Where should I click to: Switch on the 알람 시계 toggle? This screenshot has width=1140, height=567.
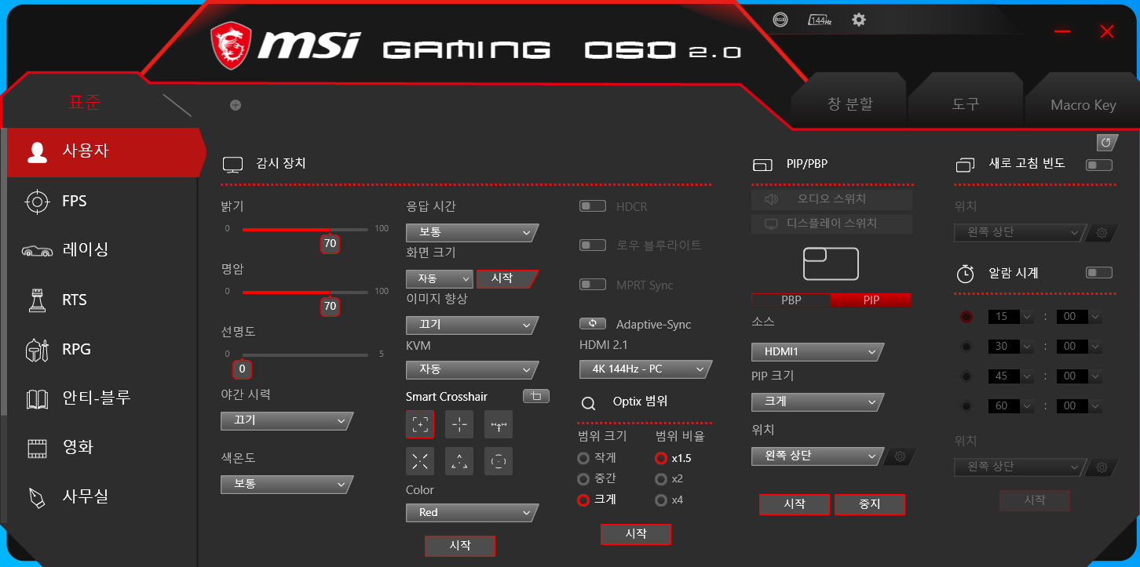pos(1099,273)
